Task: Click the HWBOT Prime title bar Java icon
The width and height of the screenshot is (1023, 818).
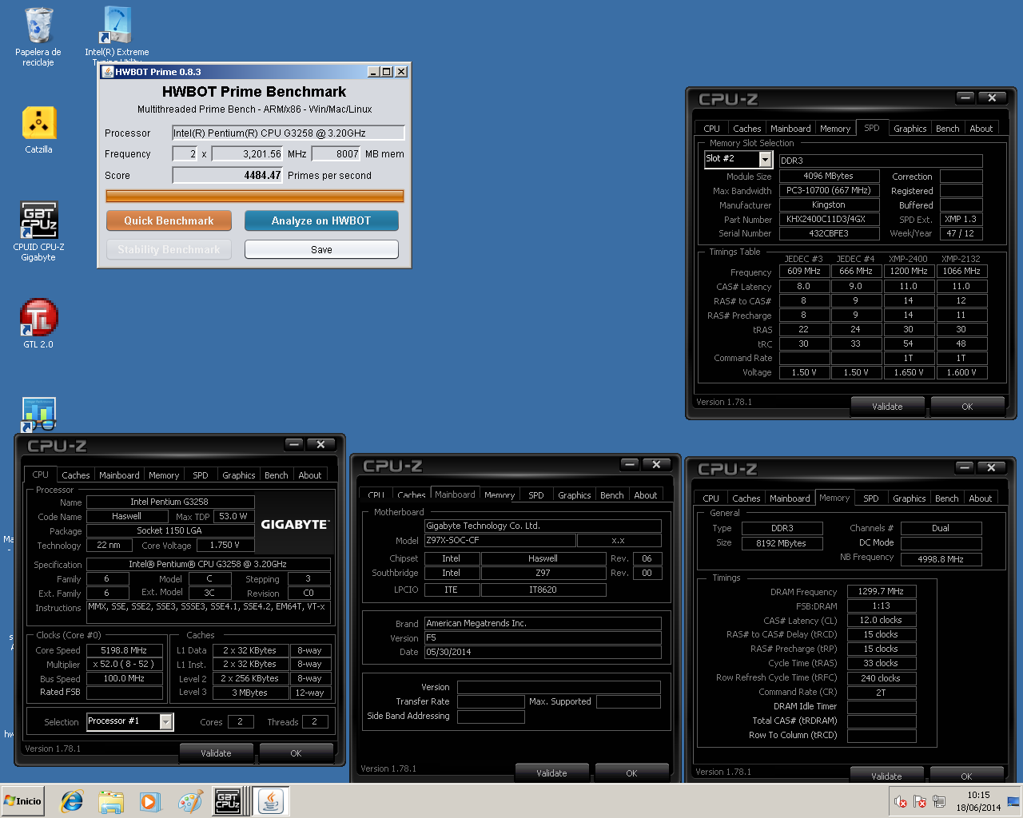Action: tap(107, 72)
